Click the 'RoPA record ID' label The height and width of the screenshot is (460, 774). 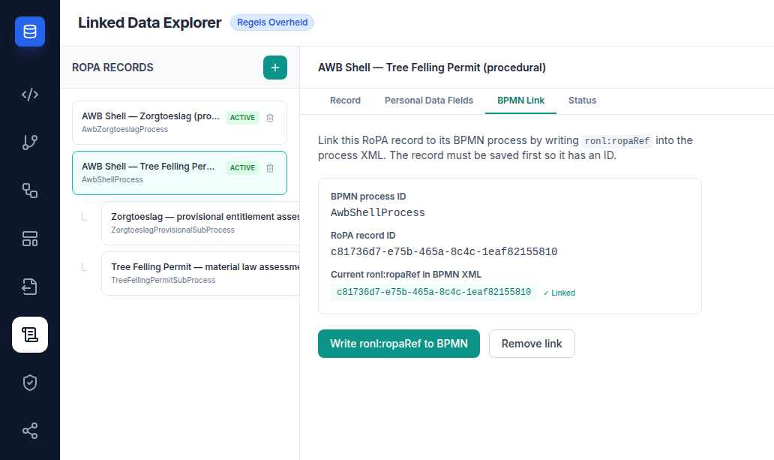[x=363, y=236]
